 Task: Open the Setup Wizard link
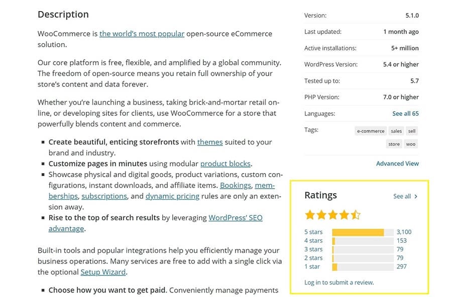(103, 272)
